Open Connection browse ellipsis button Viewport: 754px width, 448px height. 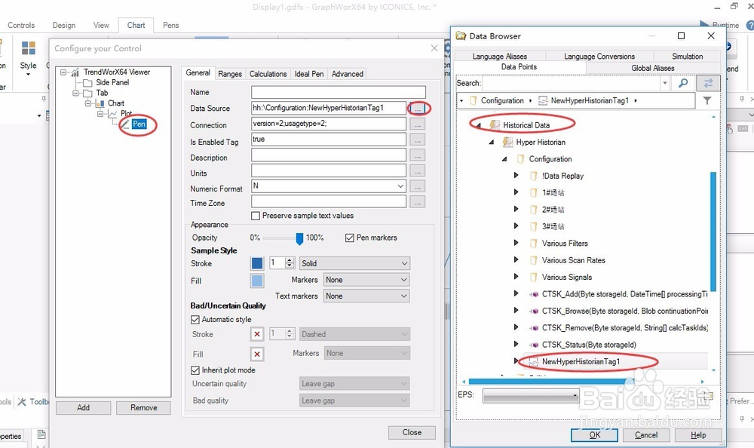point(418,124)
